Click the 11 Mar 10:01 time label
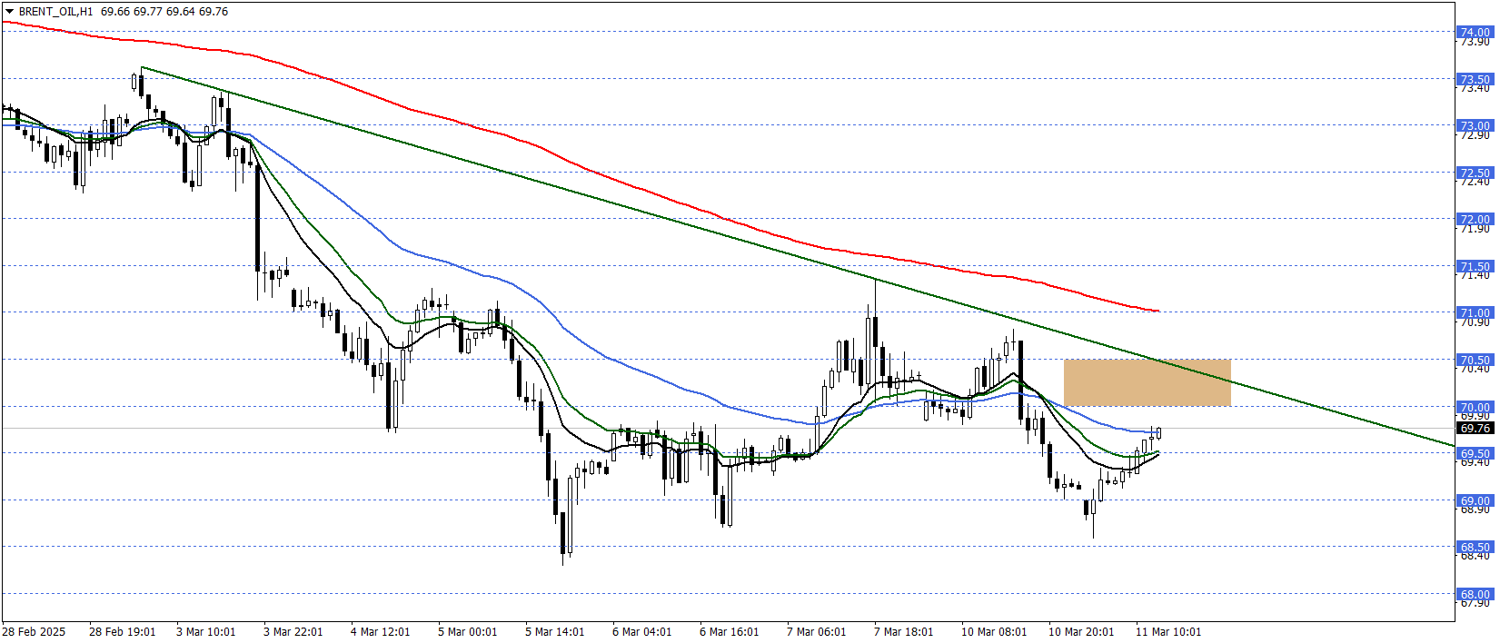This screenshot has height=643, width=1500. 1168,631
